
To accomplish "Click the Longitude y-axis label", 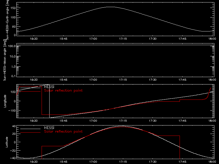I will 5,101.
